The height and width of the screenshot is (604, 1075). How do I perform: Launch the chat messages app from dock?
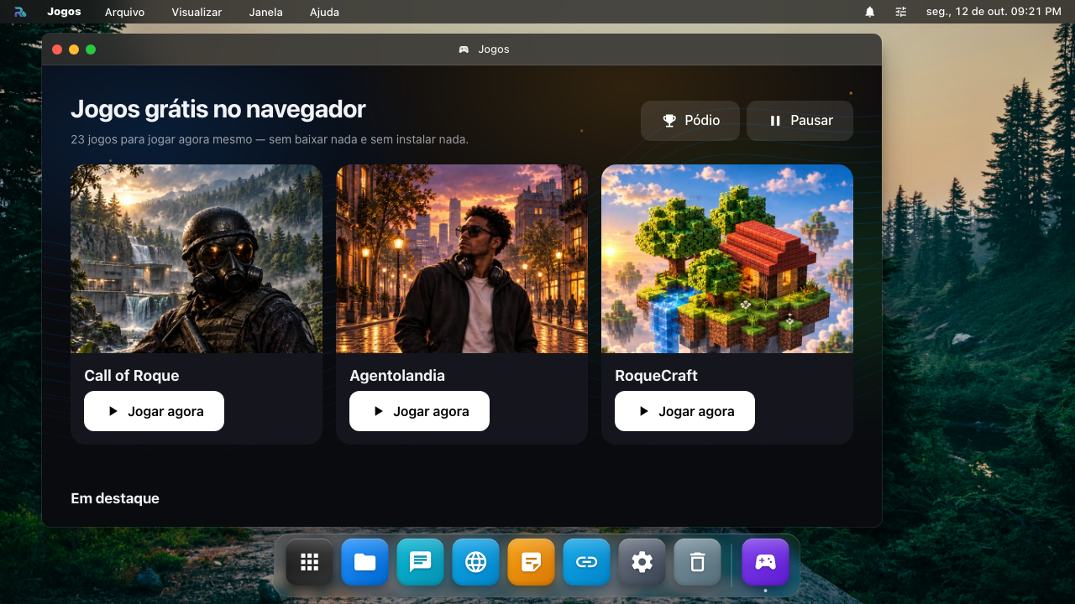[421, 562]
